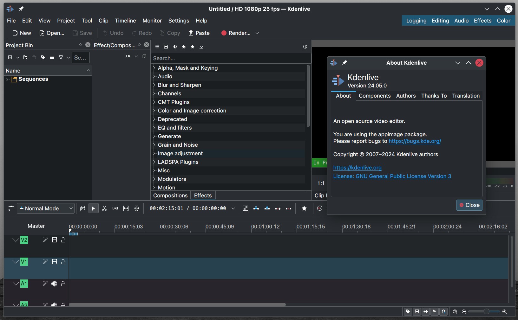Click Lift Timeline Zone icon
Viewport: 518px width, 320px height.
[x=289, y=208]
